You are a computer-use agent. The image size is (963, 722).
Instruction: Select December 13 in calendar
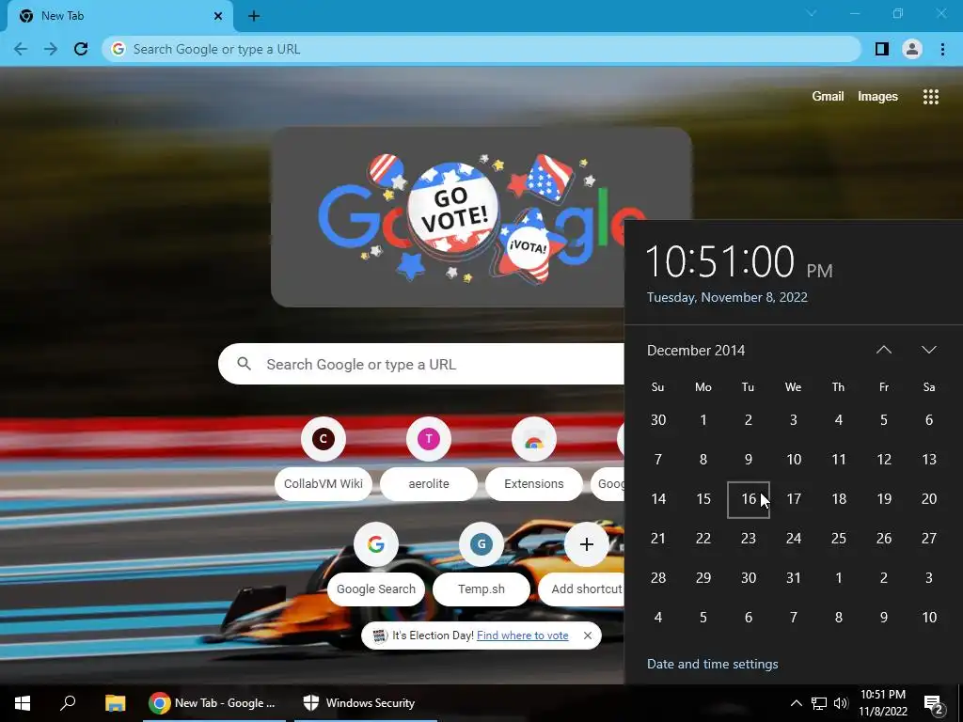pos(929,459)
